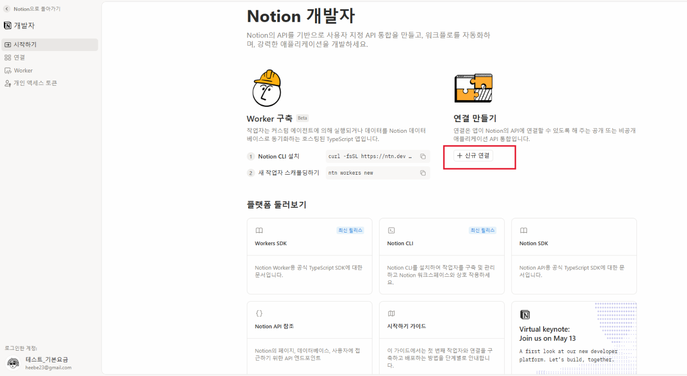Open the 시작하기 sidebar menu item

coord(50,45)
